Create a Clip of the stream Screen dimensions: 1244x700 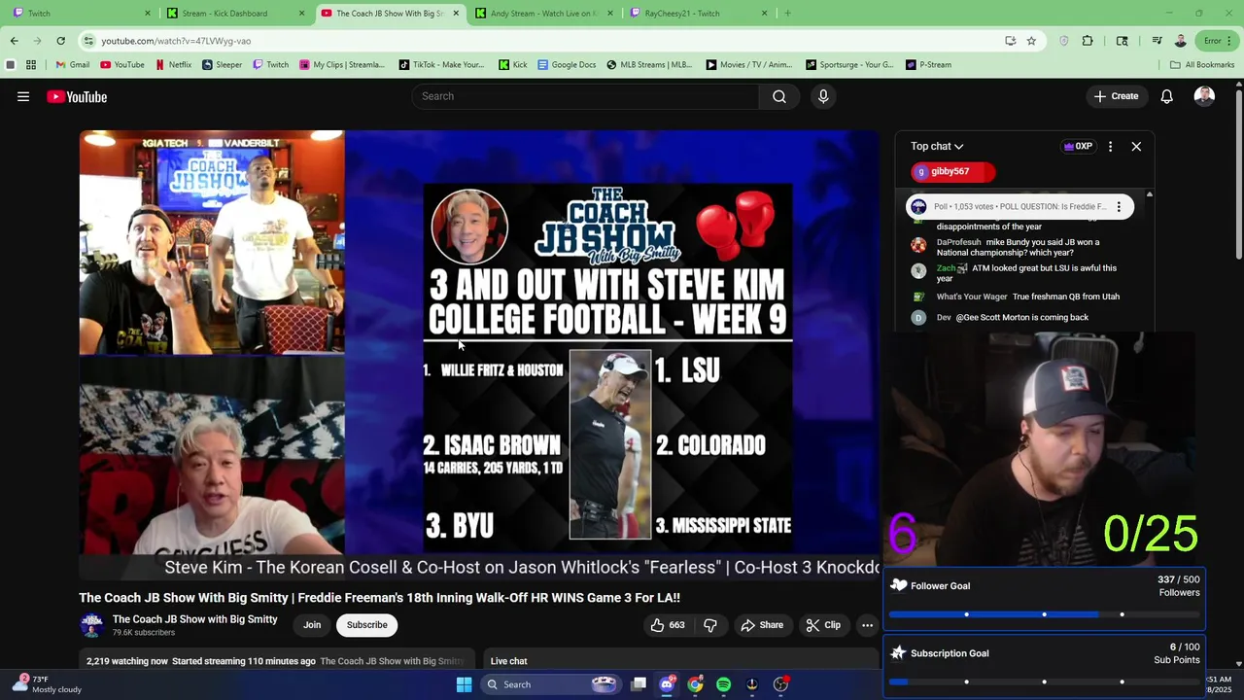(x=824, y=625)
